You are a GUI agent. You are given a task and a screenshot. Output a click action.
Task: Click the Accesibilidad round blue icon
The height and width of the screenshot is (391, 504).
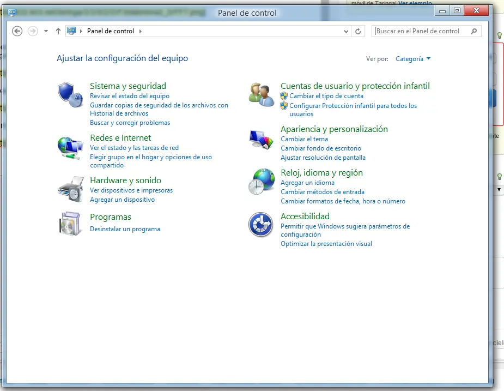coord(260,225)
